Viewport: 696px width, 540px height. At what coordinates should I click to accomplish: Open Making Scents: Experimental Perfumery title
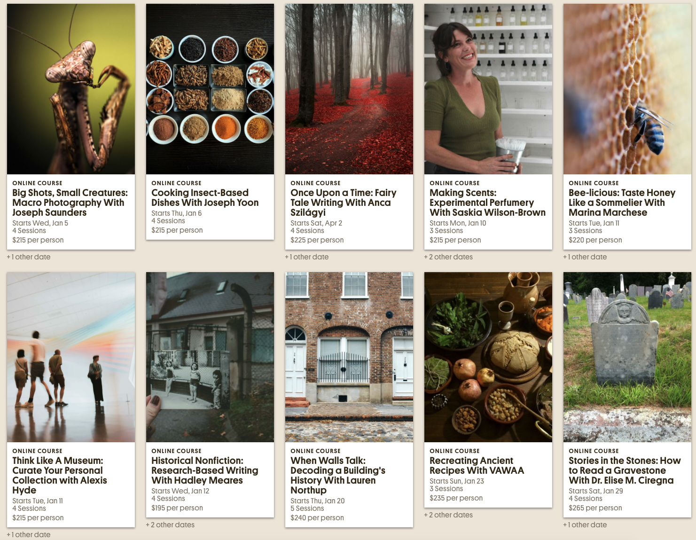coord(487,203)
